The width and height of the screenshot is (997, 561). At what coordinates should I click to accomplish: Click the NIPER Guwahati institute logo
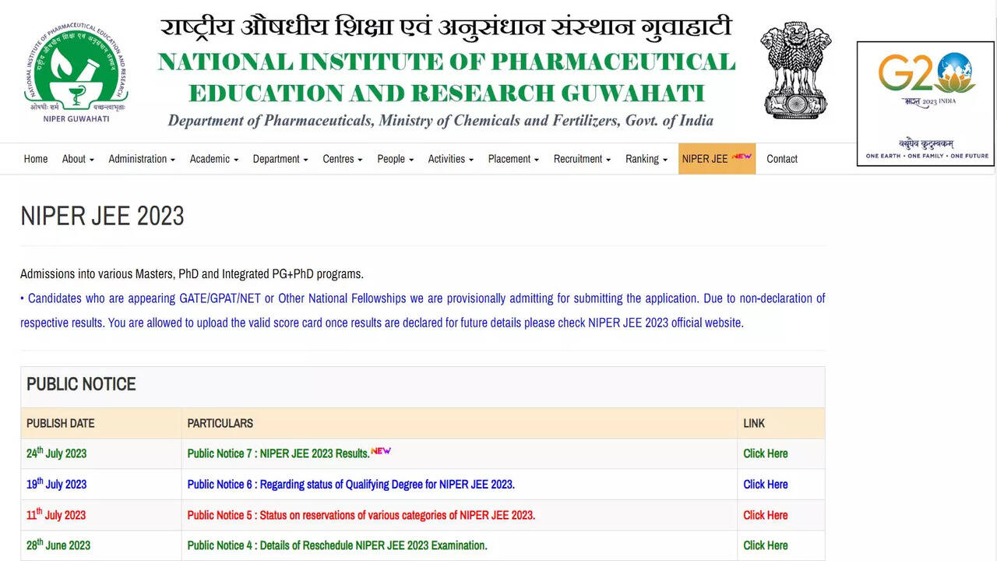(76, 70)
